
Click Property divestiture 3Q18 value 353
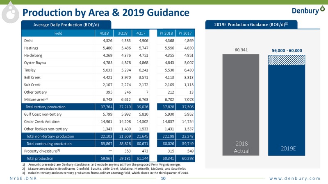coord(128,151)
